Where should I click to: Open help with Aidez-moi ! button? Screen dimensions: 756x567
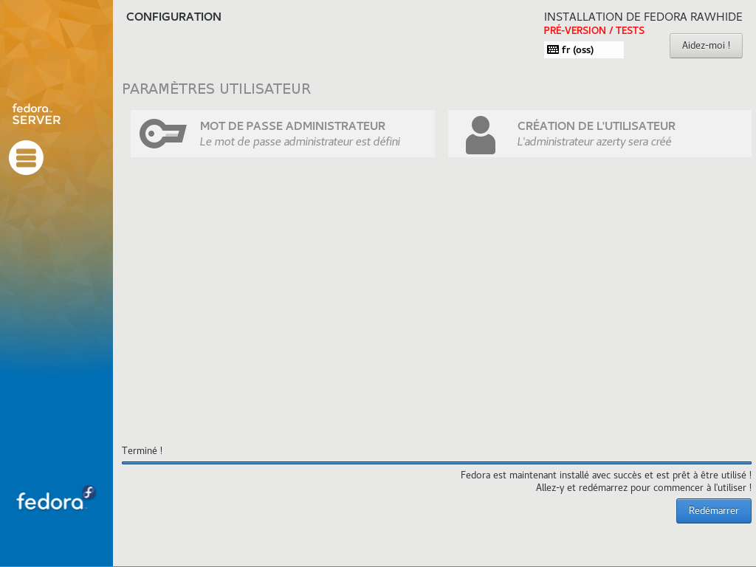[x=706, y=46]
